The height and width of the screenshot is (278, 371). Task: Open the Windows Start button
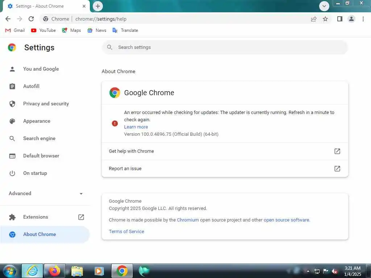click(x=10, y=271)
